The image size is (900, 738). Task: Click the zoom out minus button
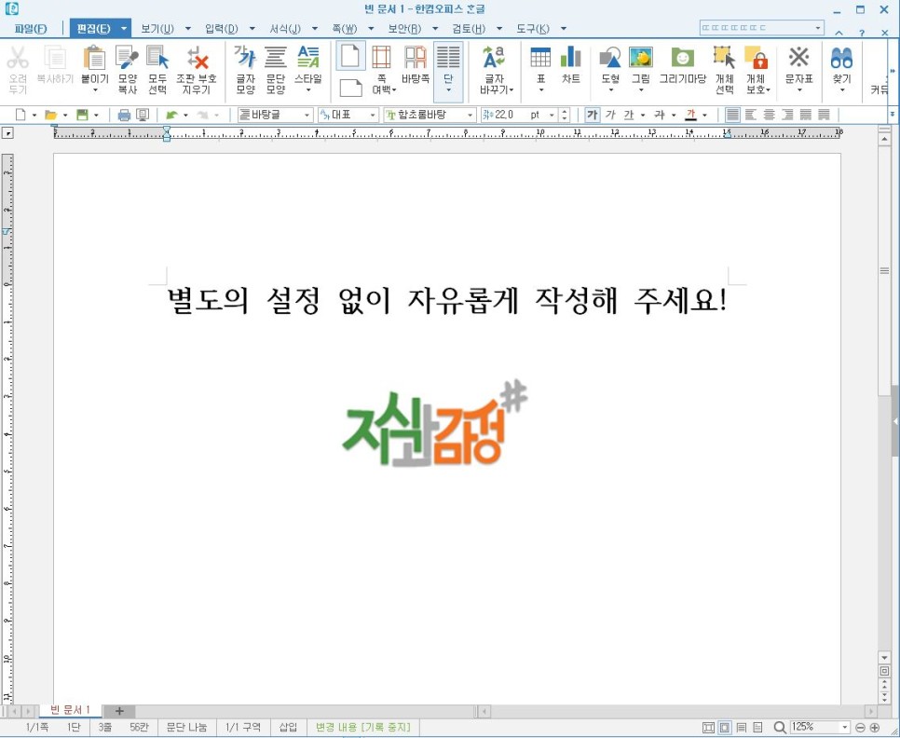click(860, 727)
